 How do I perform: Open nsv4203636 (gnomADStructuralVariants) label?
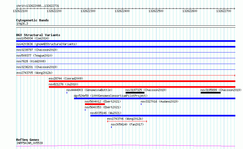pyautogui.click(x=47, y=44)
